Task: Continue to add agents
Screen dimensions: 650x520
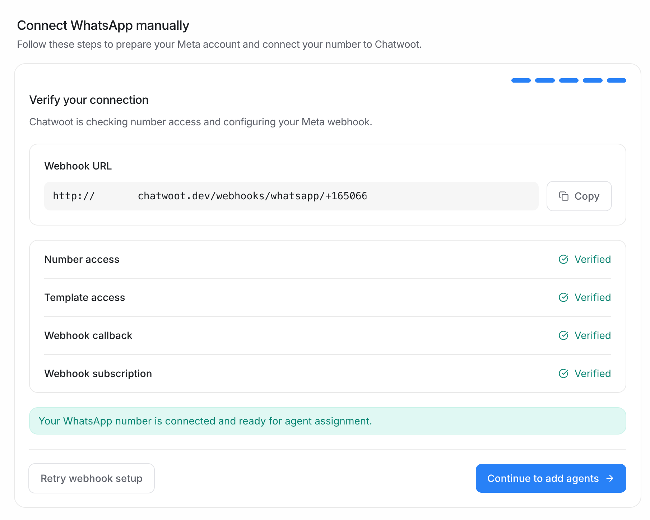Action: click(551, 478)
